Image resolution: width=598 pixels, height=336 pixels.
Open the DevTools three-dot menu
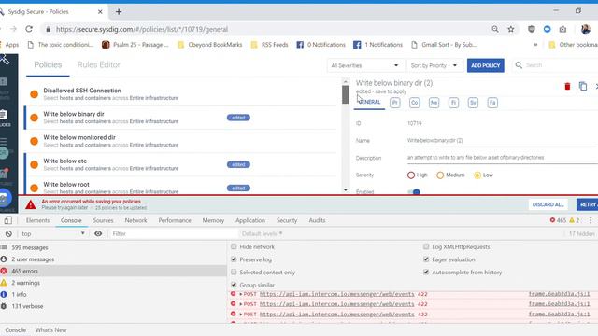click(591, 220)
